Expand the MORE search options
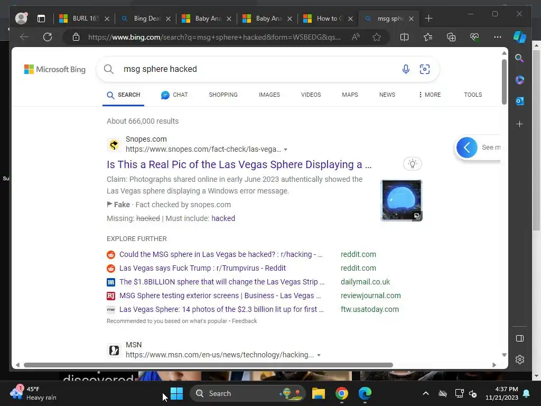 point(430,95)
